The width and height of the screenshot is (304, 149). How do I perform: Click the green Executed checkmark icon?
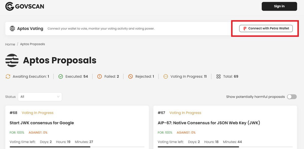61,77
